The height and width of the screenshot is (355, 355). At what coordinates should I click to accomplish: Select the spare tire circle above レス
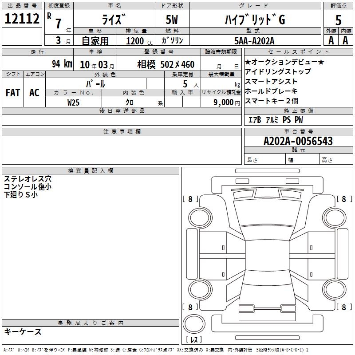coord(194,324)
